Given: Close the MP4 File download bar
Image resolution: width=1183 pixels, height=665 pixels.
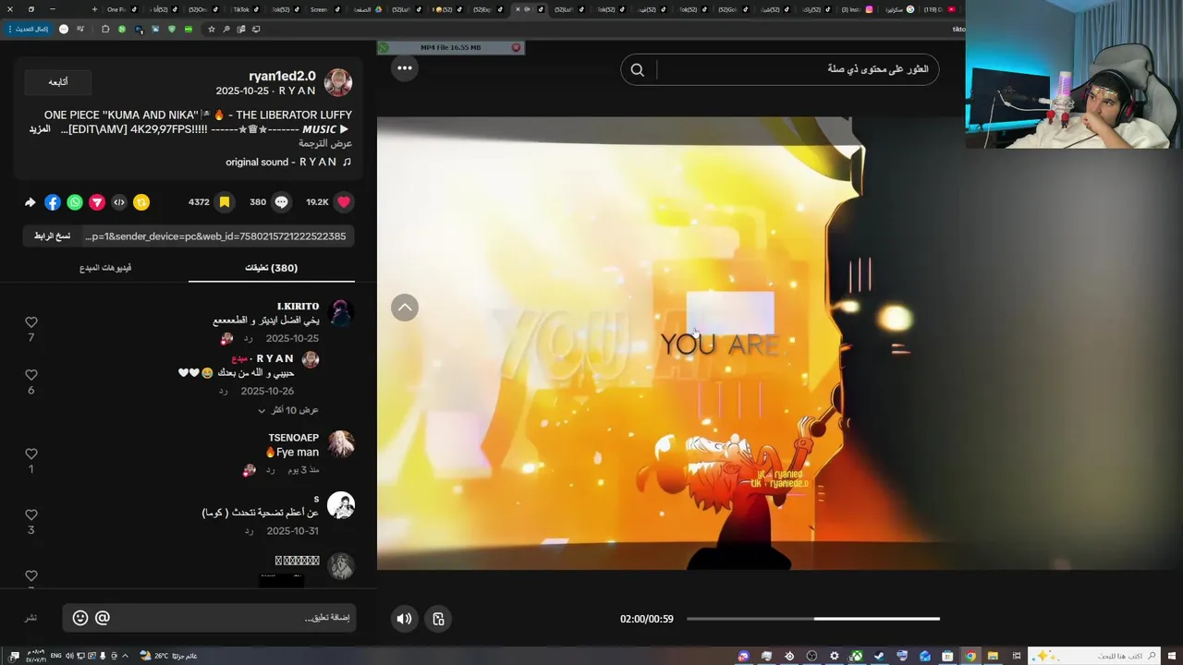Looking at the screenshot, I should tap(517, 47).
